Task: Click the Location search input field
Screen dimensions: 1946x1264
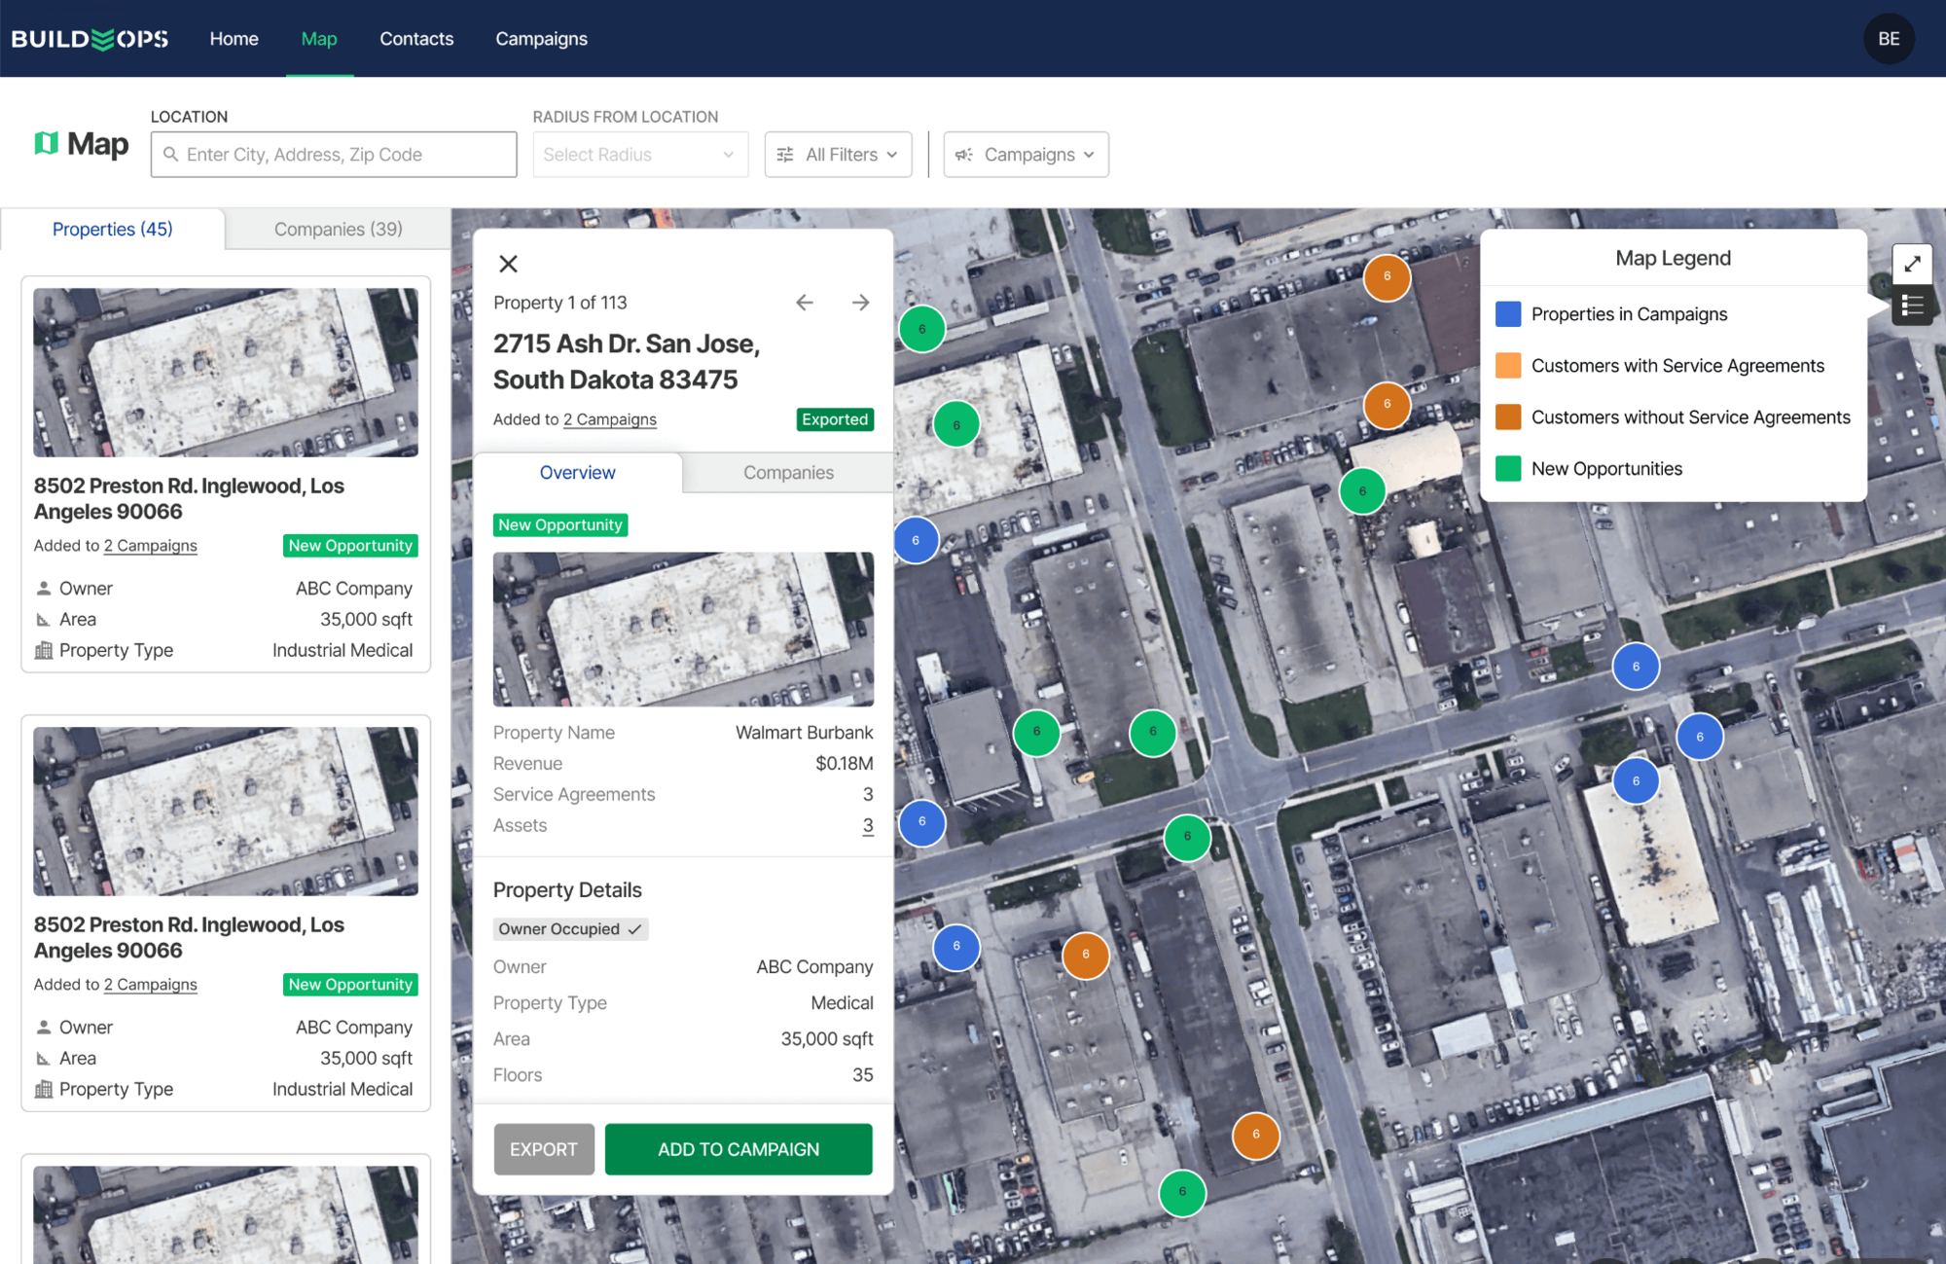Action: 334,155
